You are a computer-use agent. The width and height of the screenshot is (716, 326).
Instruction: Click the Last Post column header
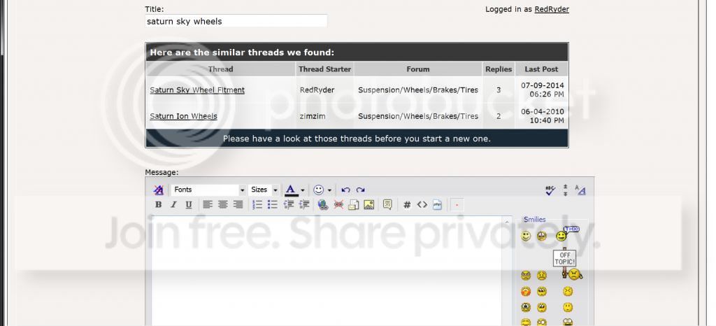(x=542, y=69)
